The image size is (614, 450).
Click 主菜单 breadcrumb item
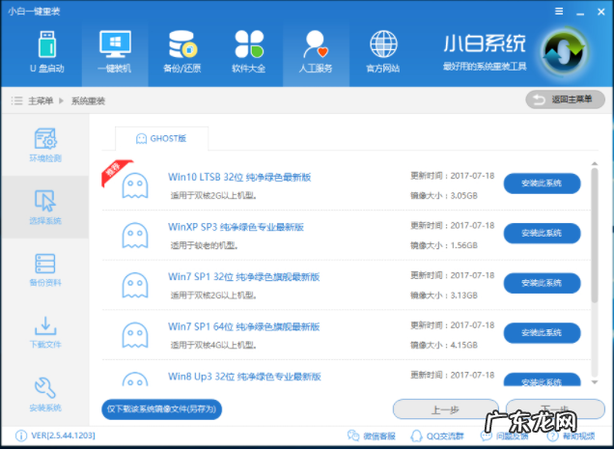41,101
